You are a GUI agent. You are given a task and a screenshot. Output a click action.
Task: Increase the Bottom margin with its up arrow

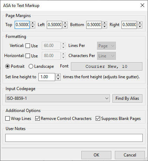tap(104, 23)
